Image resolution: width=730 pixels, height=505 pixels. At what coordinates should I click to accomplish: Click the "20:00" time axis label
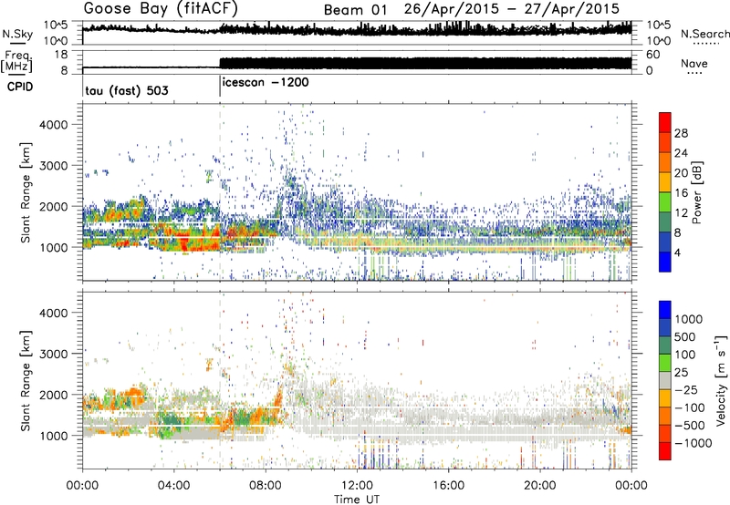click(539, 486)
